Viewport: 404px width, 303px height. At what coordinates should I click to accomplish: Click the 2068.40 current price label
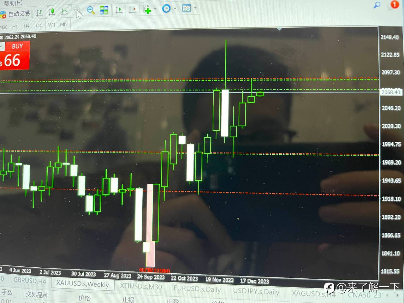[390, 92]
